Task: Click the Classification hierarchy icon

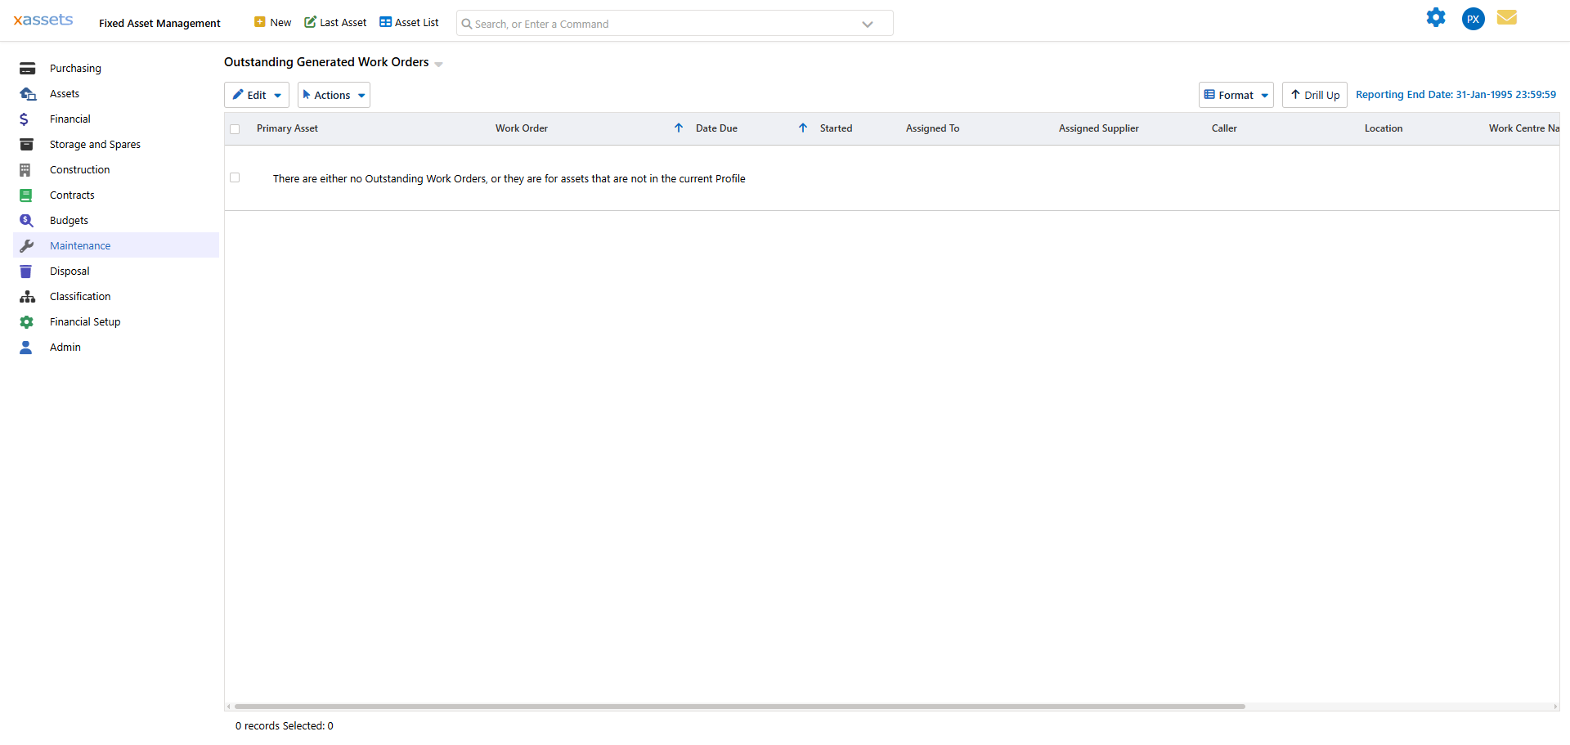Action: [27, 296]
